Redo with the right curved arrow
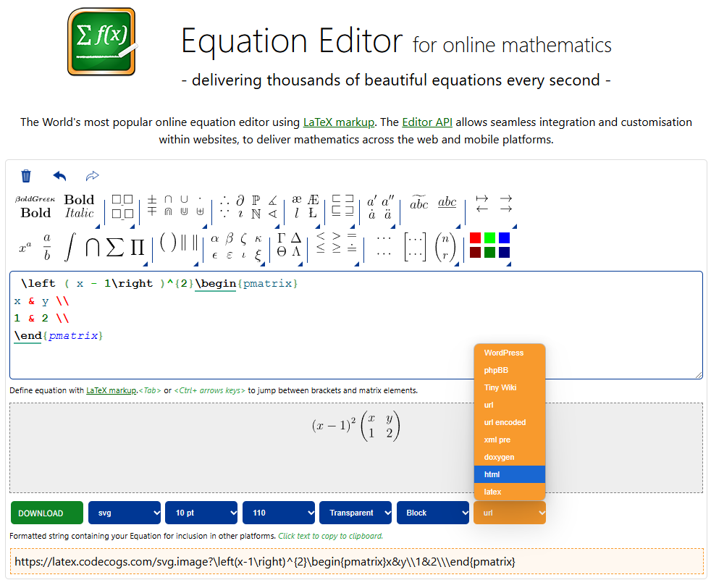This screenshot has height=580, width=711. pyautogui.click(x=92, y=175)
